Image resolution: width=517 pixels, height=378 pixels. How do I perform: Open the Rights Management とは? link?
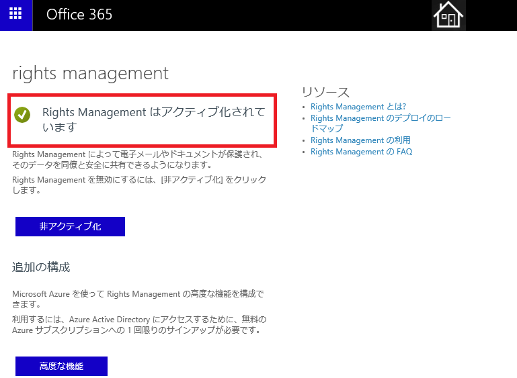(358, 107)
